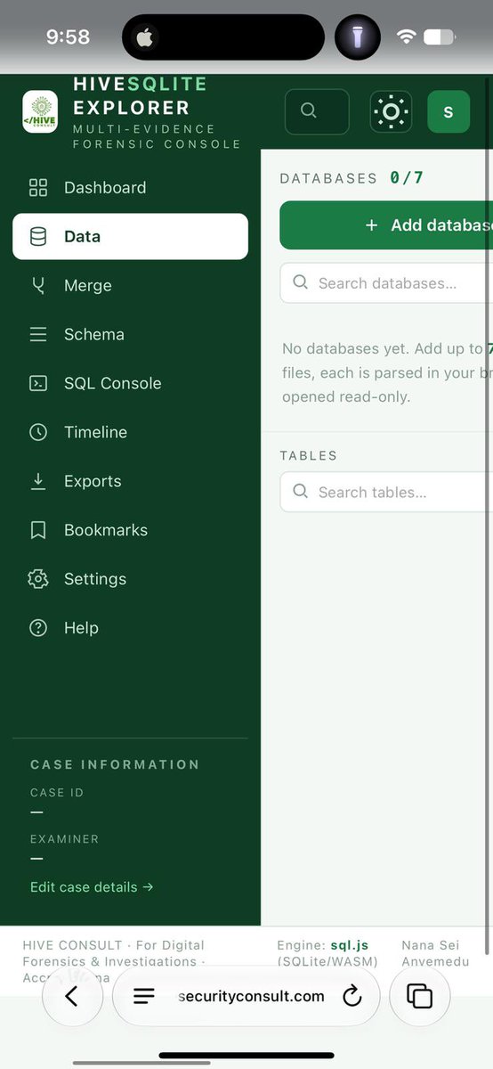Image resolution: width=493 pixels, height=1069 pixels.
Task: Open the Help page
Action: pyautogui.click(x=130, y=627)
